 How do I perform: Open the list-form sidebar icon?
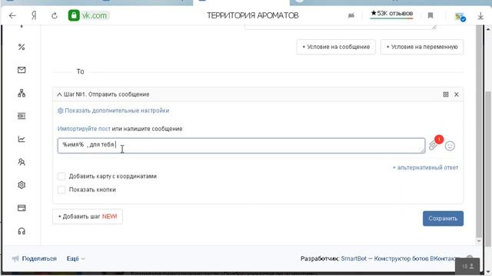[x=22, y=116]
